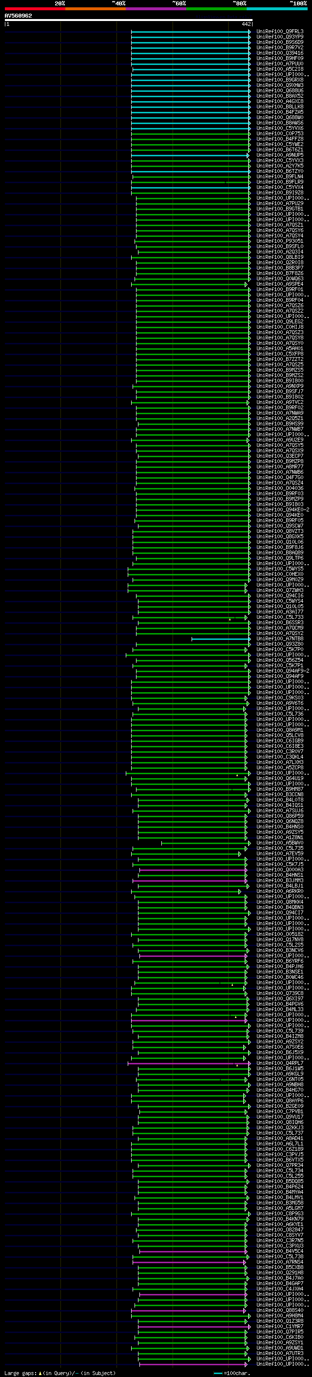Select the UniRef100_A4GXC8 label
Screen dimensions: 312x1377
point(280,101)
